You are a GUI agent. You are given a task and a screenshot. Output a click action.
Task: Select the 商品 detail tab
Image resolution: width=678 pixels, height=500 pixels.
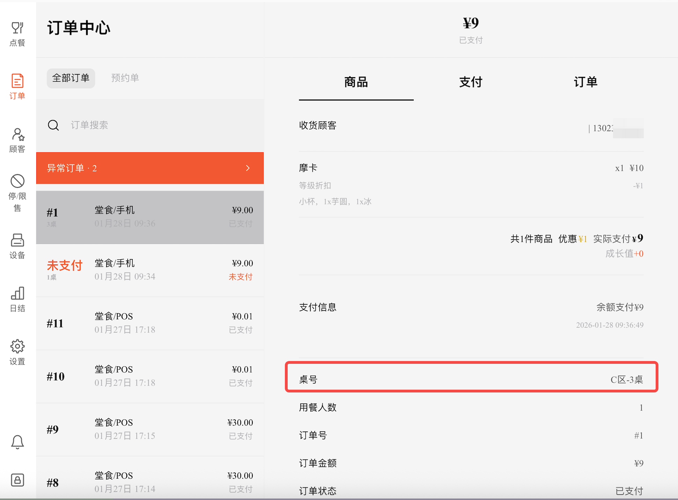(356, 82)
